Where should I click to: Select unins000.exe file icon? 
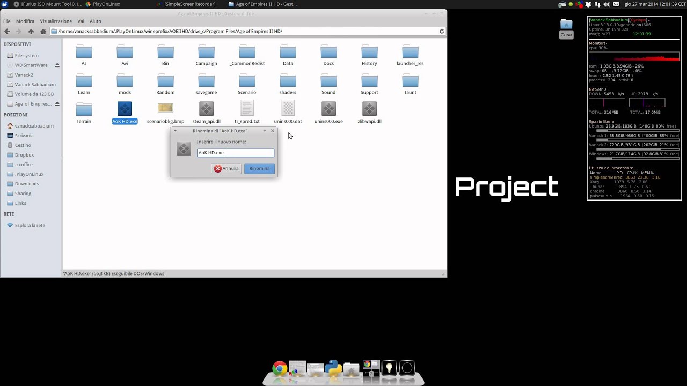point(328,109)
